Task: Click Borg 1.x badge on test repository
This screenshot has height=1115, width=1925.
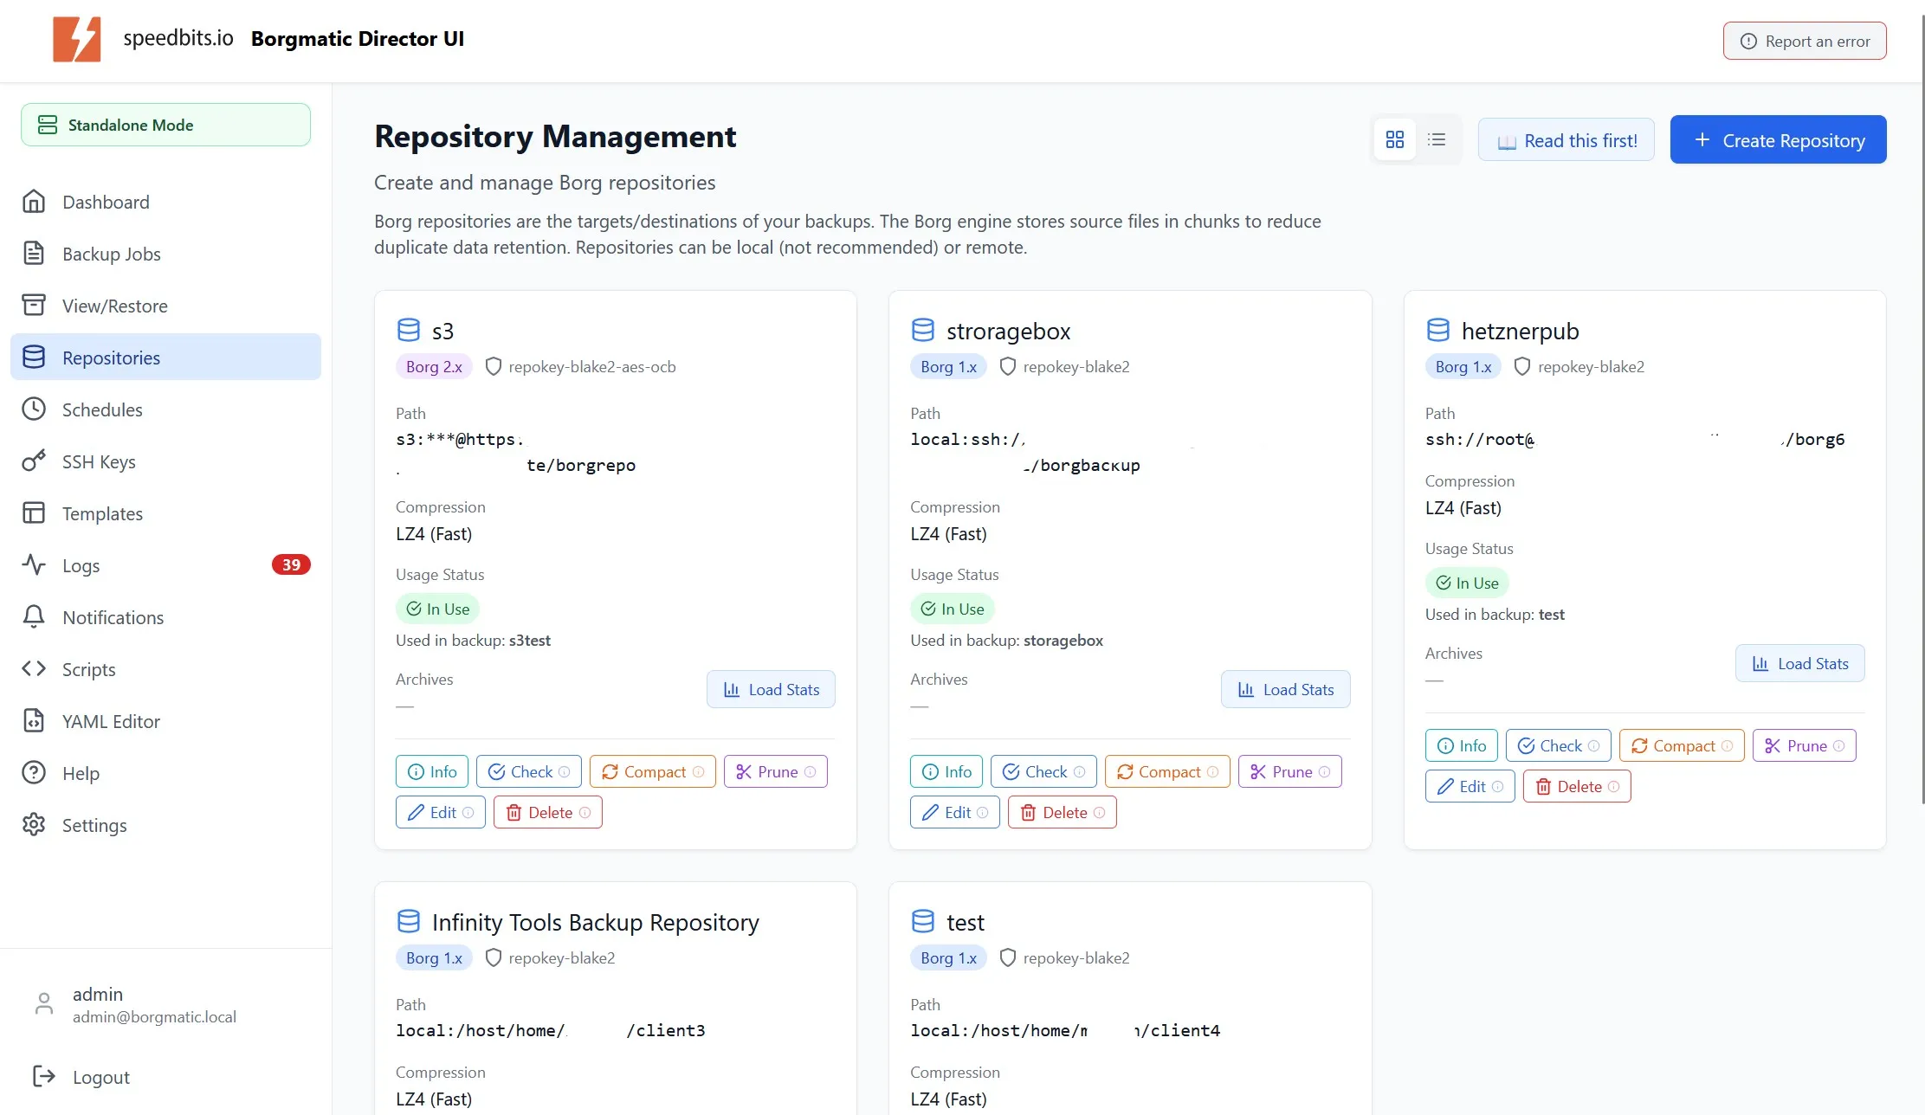Action: tap(948, 957)
